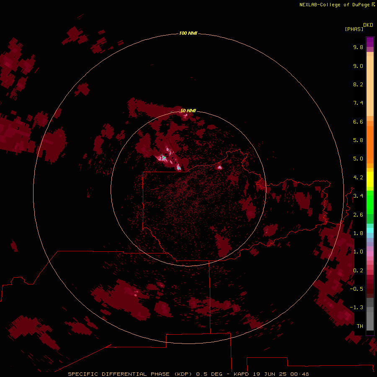Click the 9.0 value on the color scale
Viewport: 377px width, 377px height.
click(358, 66)
